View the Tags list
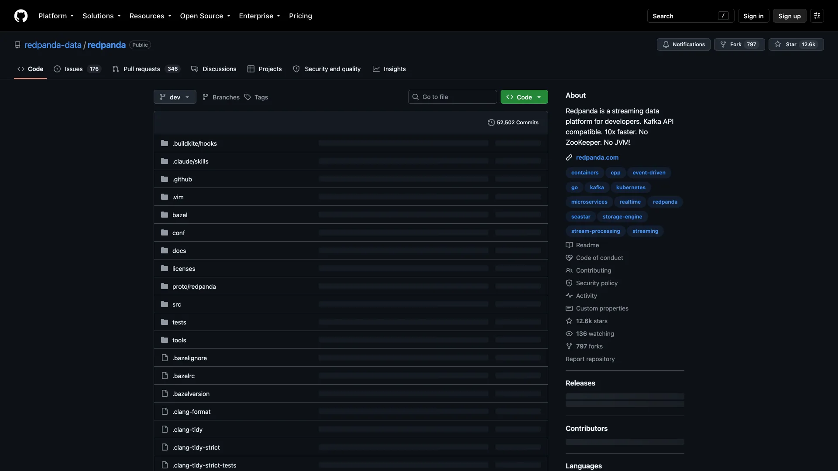This screenshot has height=471, width=838. tap(256, 97)
